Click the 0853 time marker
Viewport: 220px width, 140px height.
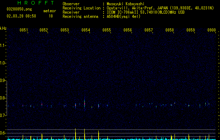(x=65, y=30)
